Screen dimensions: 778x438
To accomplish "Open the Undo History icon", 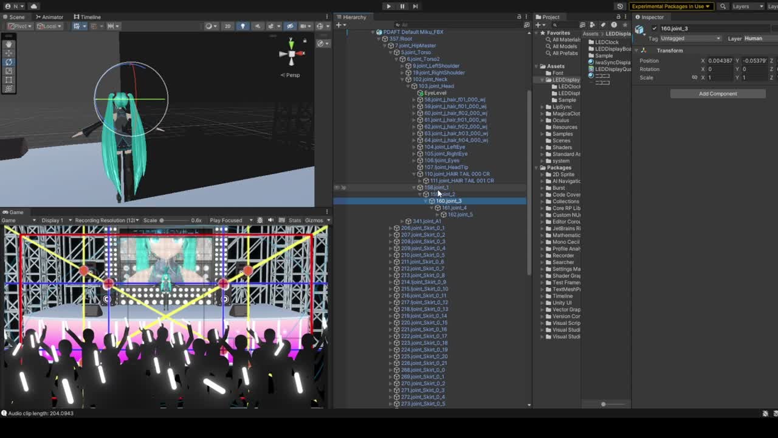I will click(x=620, y=6).
